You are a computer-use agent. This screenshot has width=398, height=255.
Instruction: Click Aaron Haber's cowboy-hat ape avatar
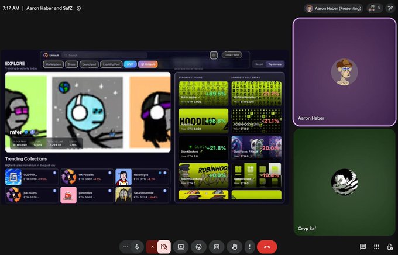click(344, 72)
